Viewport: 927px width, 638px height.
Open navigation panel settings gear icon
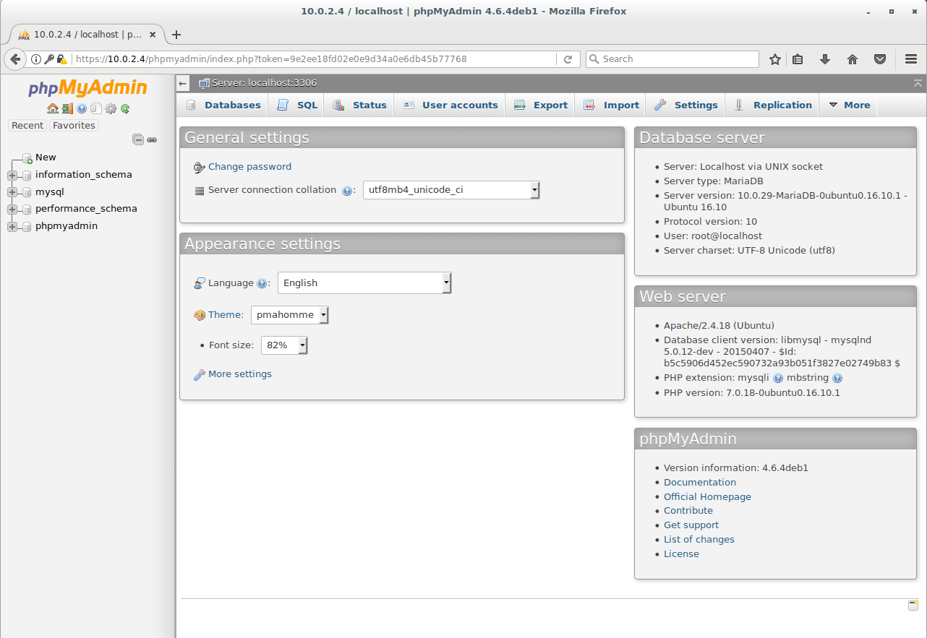[x=111, y=108]
